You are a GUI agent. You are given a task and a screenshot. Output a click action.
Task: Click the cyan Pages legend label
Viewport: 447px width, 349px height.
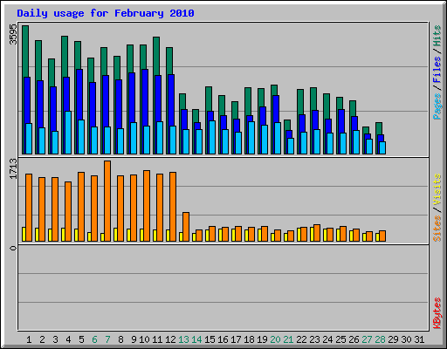pos(437,106)
